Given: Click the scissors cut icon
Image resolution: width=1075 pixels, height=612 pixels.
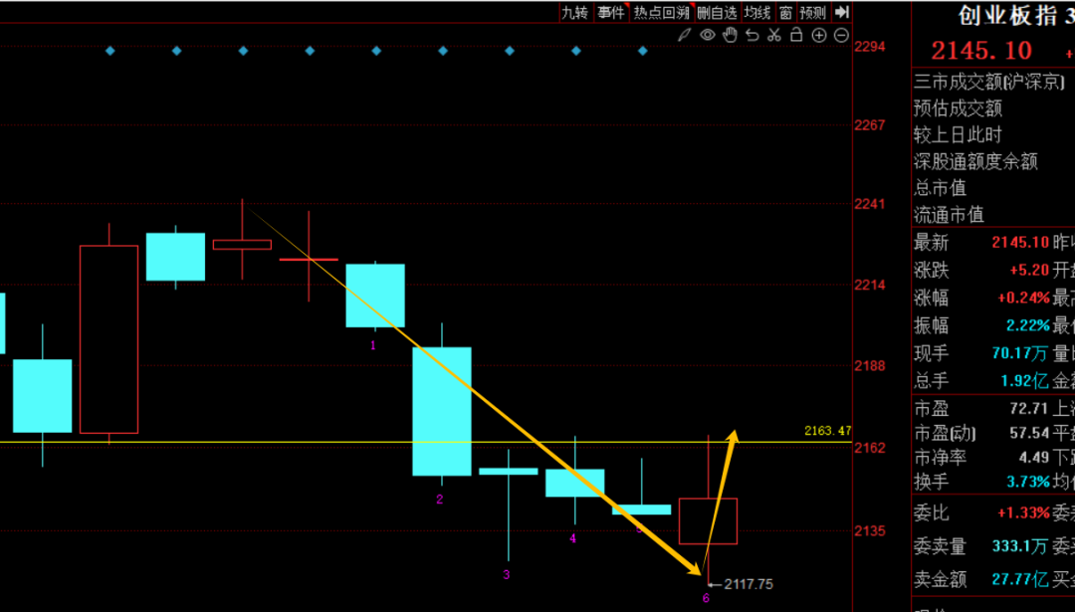Looking at the screenshot, I should (774, 36).
